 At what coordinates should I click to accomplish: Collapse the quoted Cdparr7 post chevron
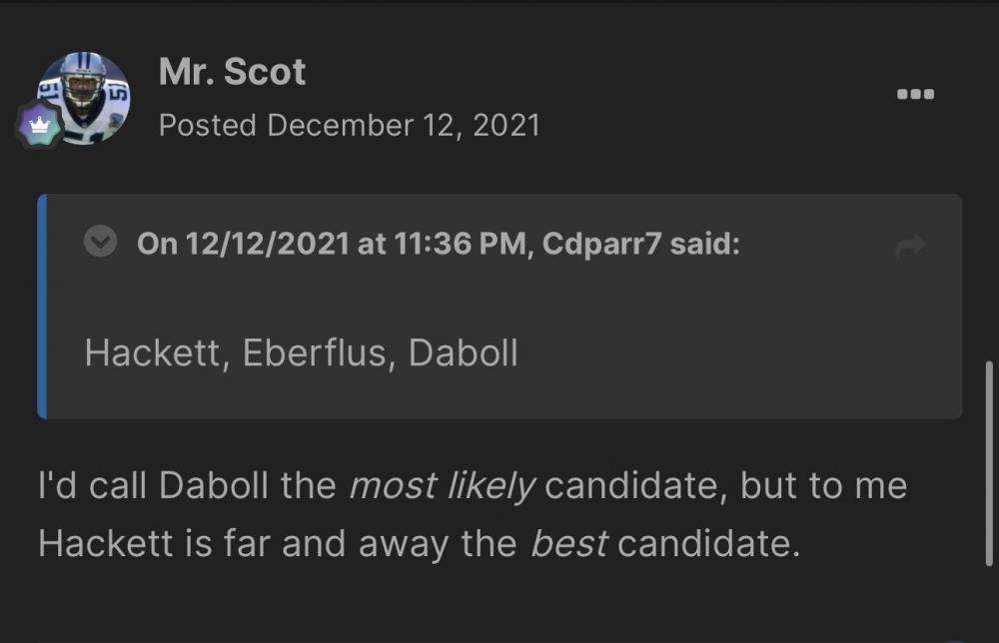(100, 243)
